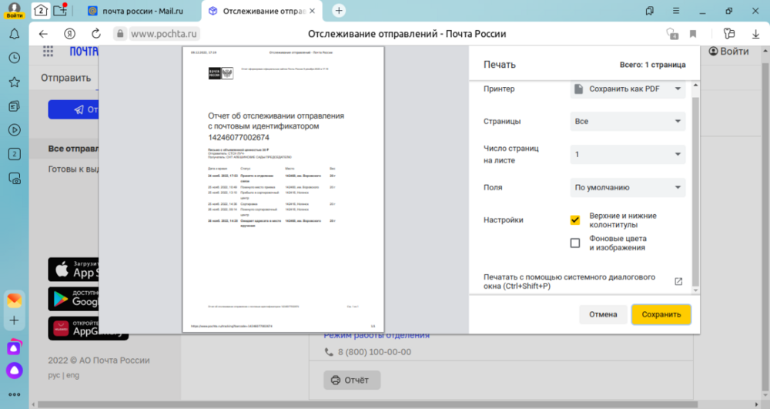Click phone number 8 (800) 100-00-00
The height and width of the screenshot is (409, 770).
tap(374, 352)
